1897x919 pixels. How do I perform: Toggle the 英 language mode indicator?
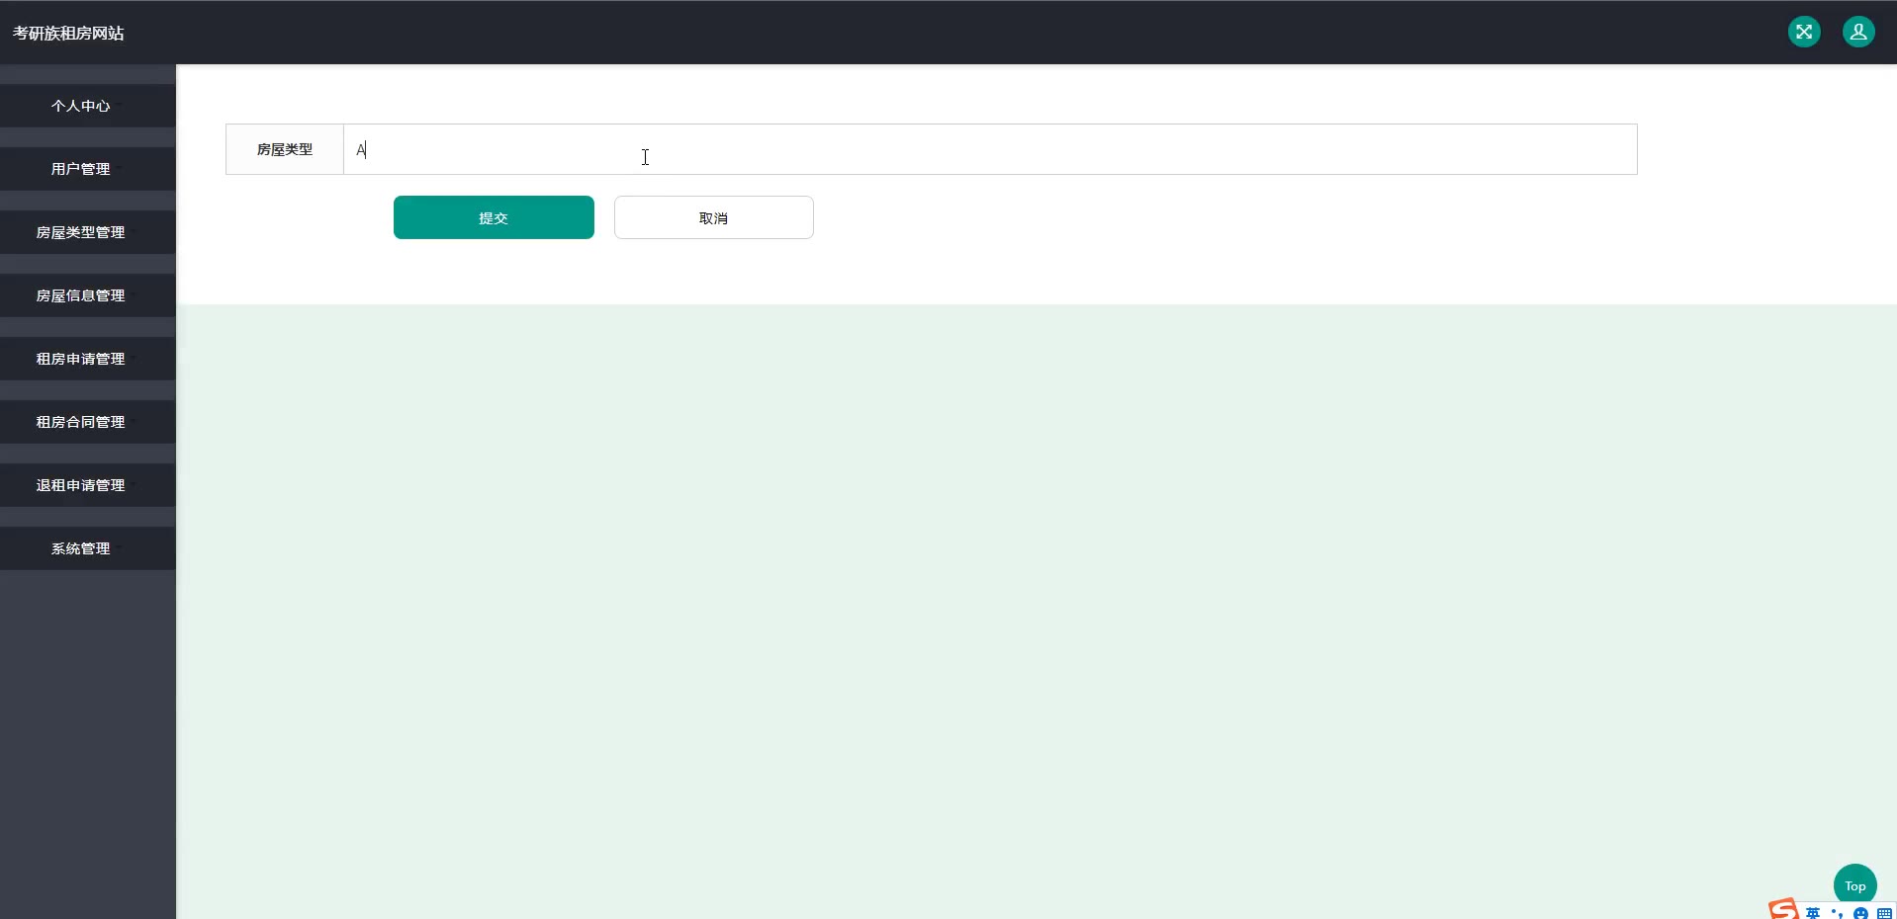tap(1813, 913)
